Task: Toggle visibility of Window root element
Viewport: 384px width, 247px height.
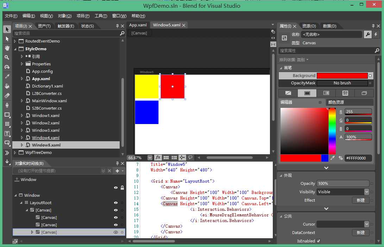Action: (x=115, y=188)
